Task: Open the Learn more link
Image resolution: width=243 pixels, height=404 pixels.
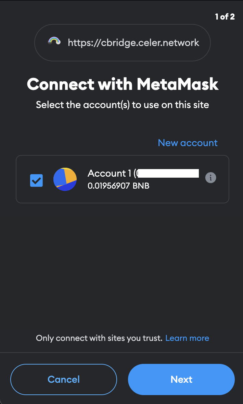Action: [x=187, y=338]
